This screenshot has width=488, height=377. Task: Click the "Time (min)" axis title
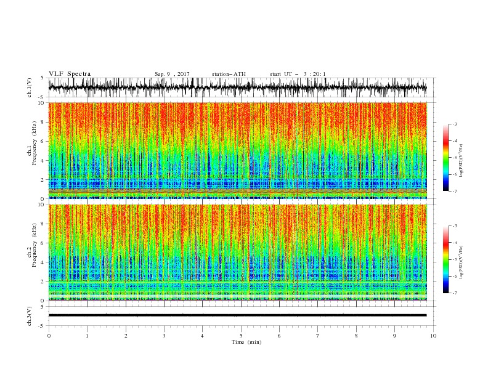coord(246,342)
